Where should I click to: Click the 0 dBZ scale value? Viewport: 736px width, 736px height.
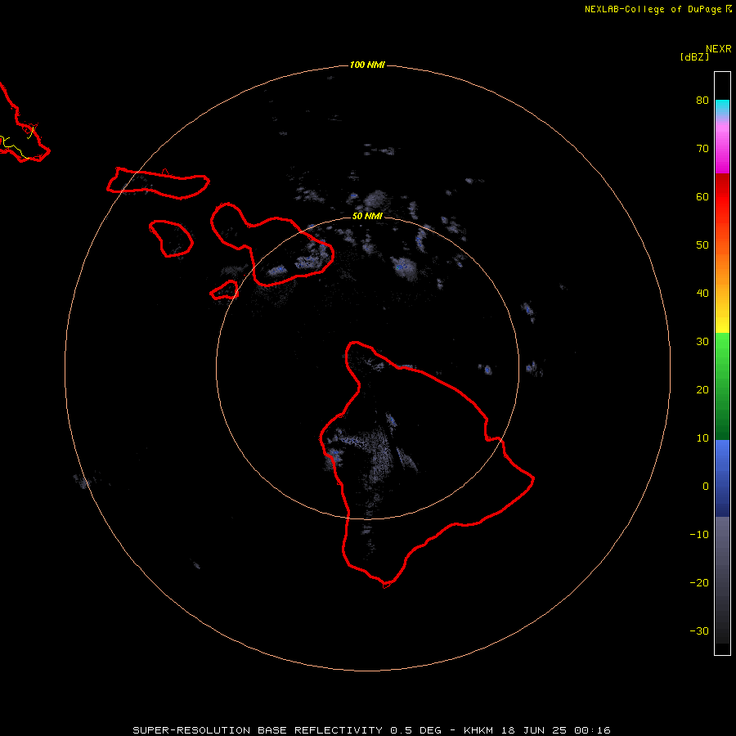click(x=706, y=487)
